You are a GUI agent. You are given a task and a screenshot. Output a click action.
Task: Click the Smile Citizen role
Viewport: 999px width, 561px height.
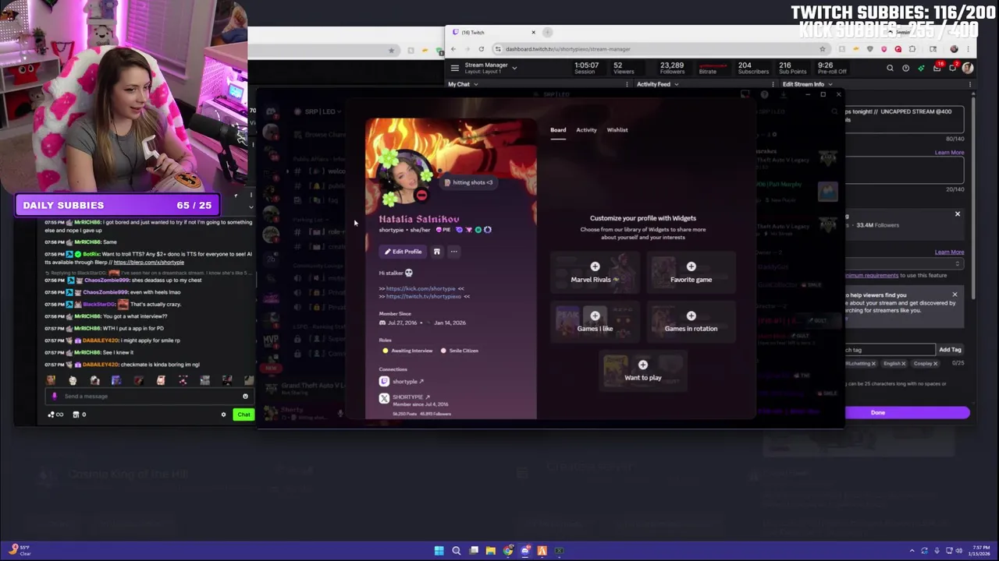coord(460,351)
